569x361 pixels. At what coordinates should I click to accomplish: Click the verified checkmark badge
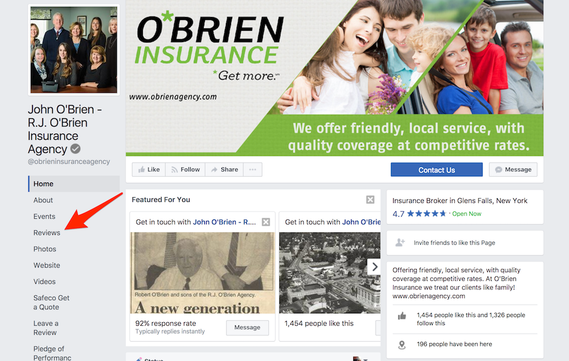tap(76, 148)
